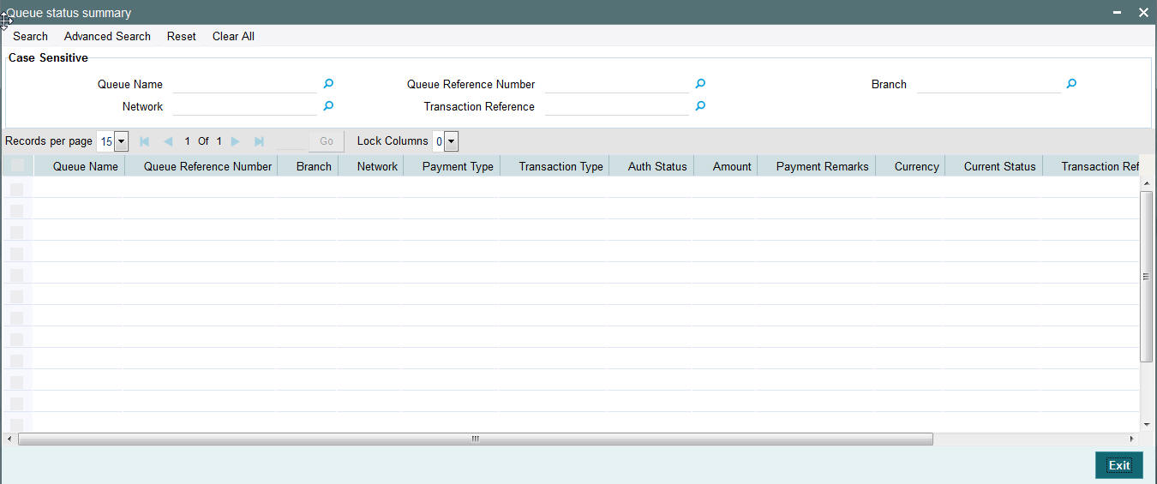This screenshot has width=1157, height=484.
Task: Click the page number box beside Go
Action: point(291,141)
